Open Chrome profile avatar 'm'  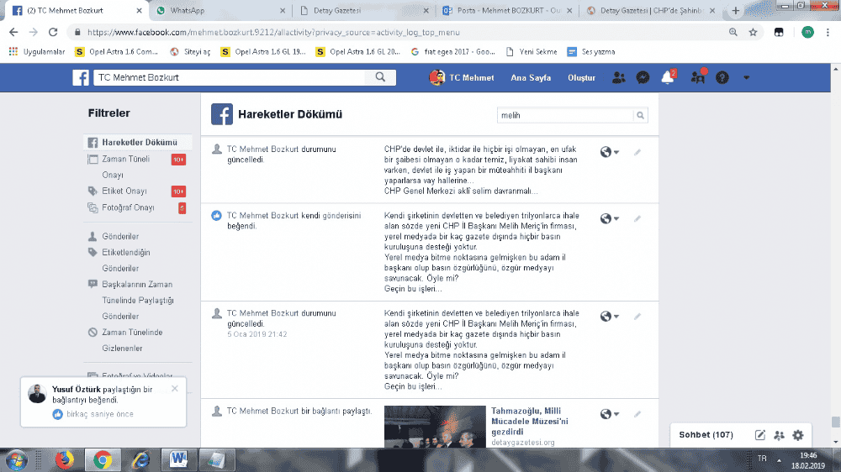[x=807, y=32]
